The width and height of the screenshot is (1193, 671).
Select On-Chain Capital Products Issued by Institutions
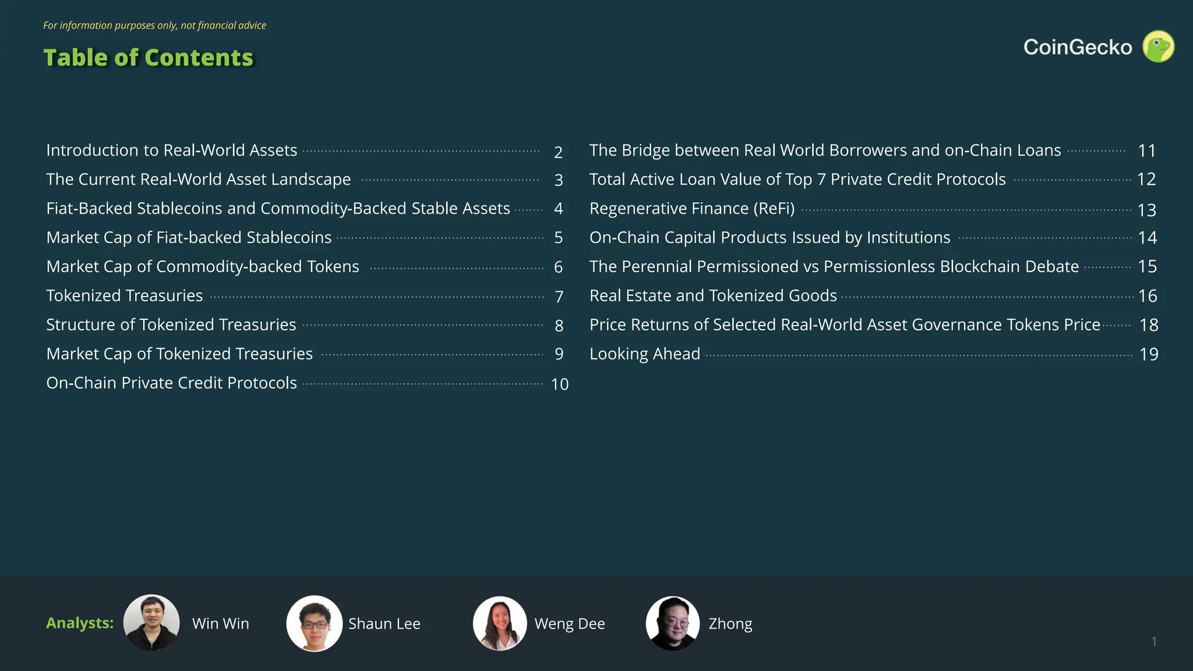[770, 238]
